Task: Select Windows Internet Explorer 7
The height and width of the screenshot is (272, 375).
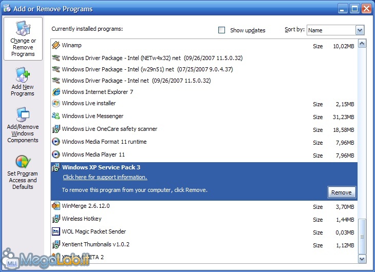Action: [204, 92]
